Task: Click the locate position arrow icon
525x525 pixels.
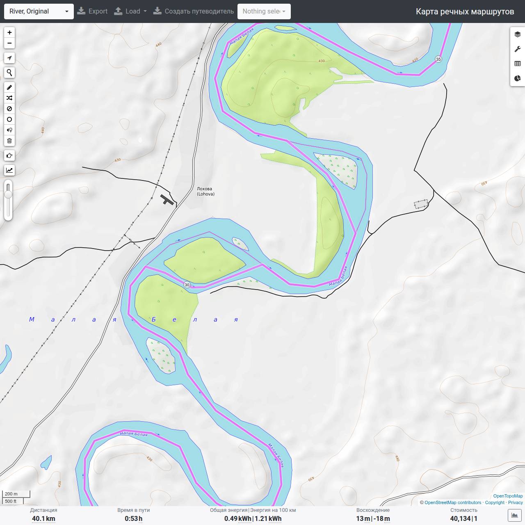Action: point(9,58)
